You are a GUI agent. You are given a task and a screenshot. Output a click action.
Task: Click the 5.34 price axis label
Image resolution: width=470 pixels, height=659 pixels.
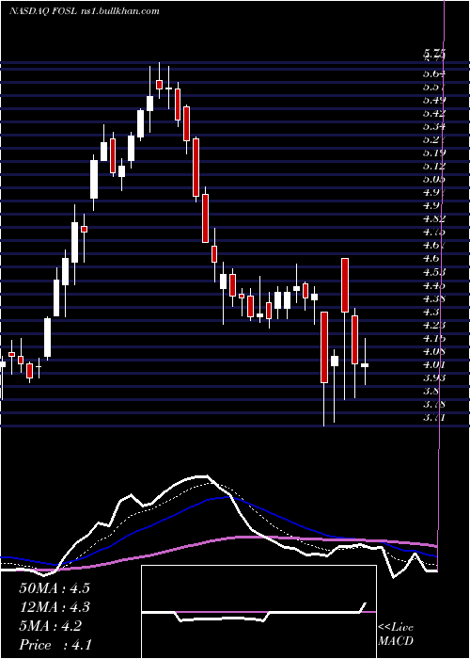click(x=434, y=126)
